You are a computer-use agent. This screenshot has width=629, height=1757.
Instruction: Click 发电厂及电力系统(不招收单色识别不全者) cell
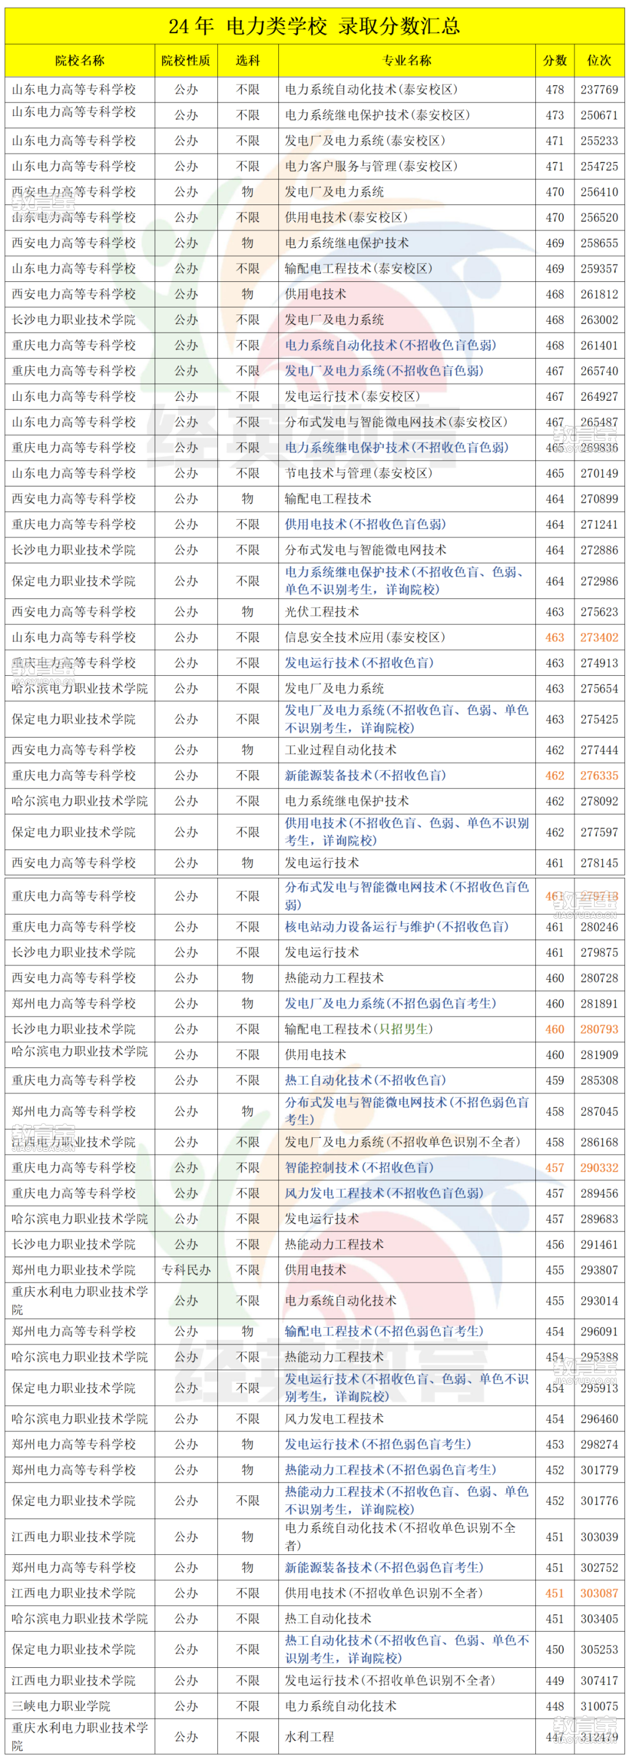coord(402,1142)
